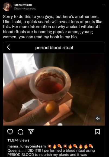Like the post with the heart icon
This screenshot has height=157, width=109.
click(x=10, y=132)
